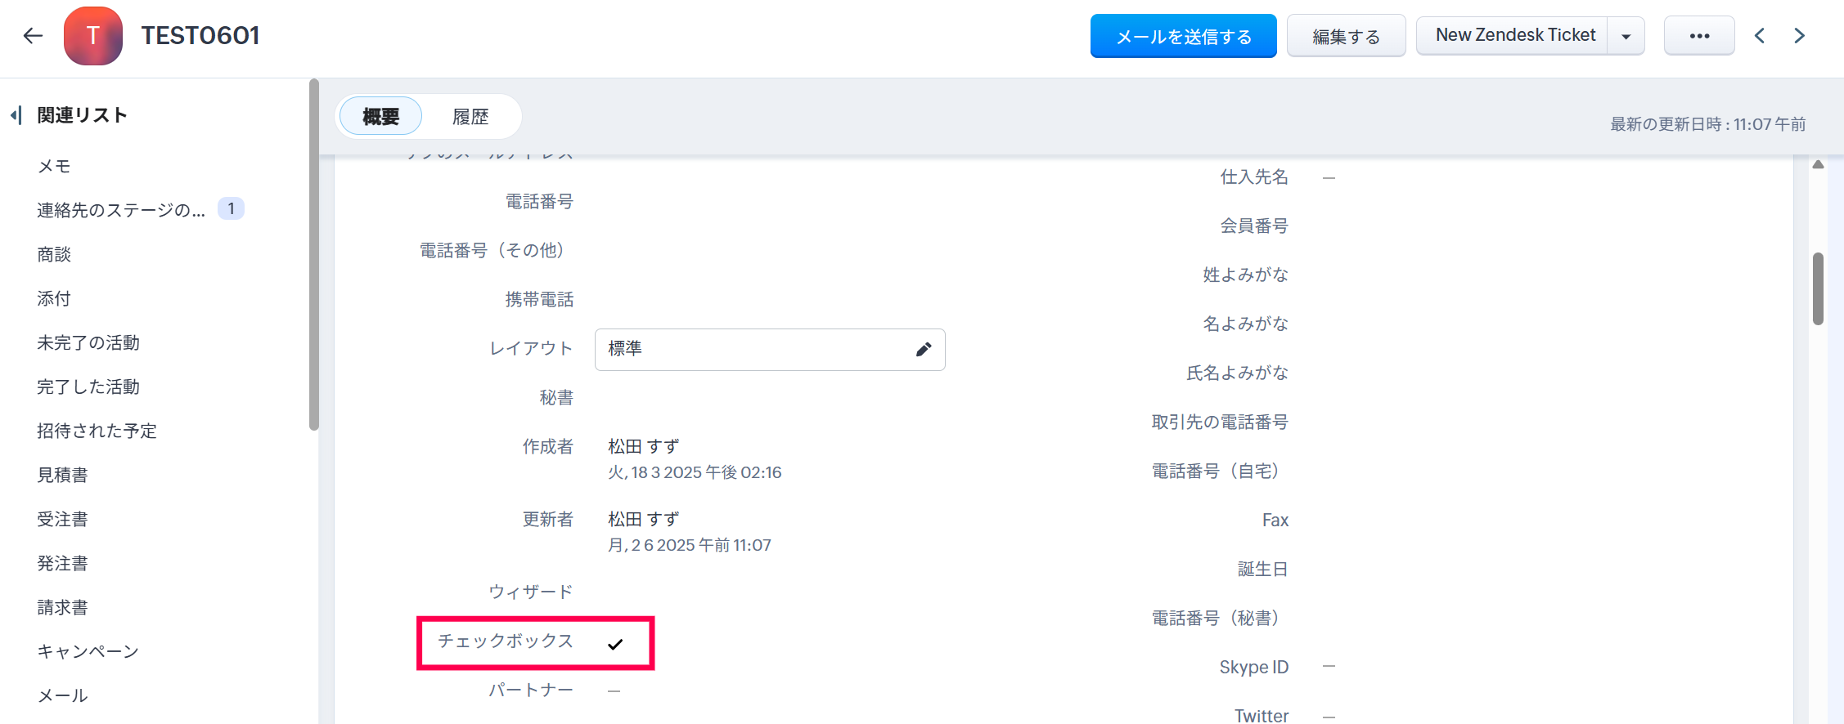Viewport: 1844px width, 724px height.
Task: Select キャンペーン in related list
Action: click(88, 651)
